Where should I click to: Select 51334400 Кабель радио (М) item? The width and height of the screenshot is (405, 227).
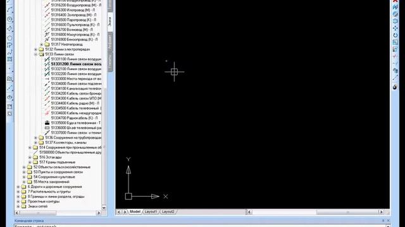coord(75,103)
